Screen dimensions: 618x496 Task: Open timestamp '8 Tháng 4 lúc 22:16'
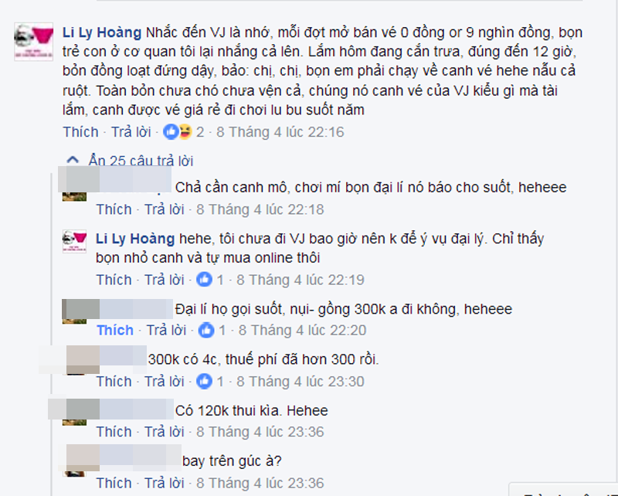(x=280, y=131)
